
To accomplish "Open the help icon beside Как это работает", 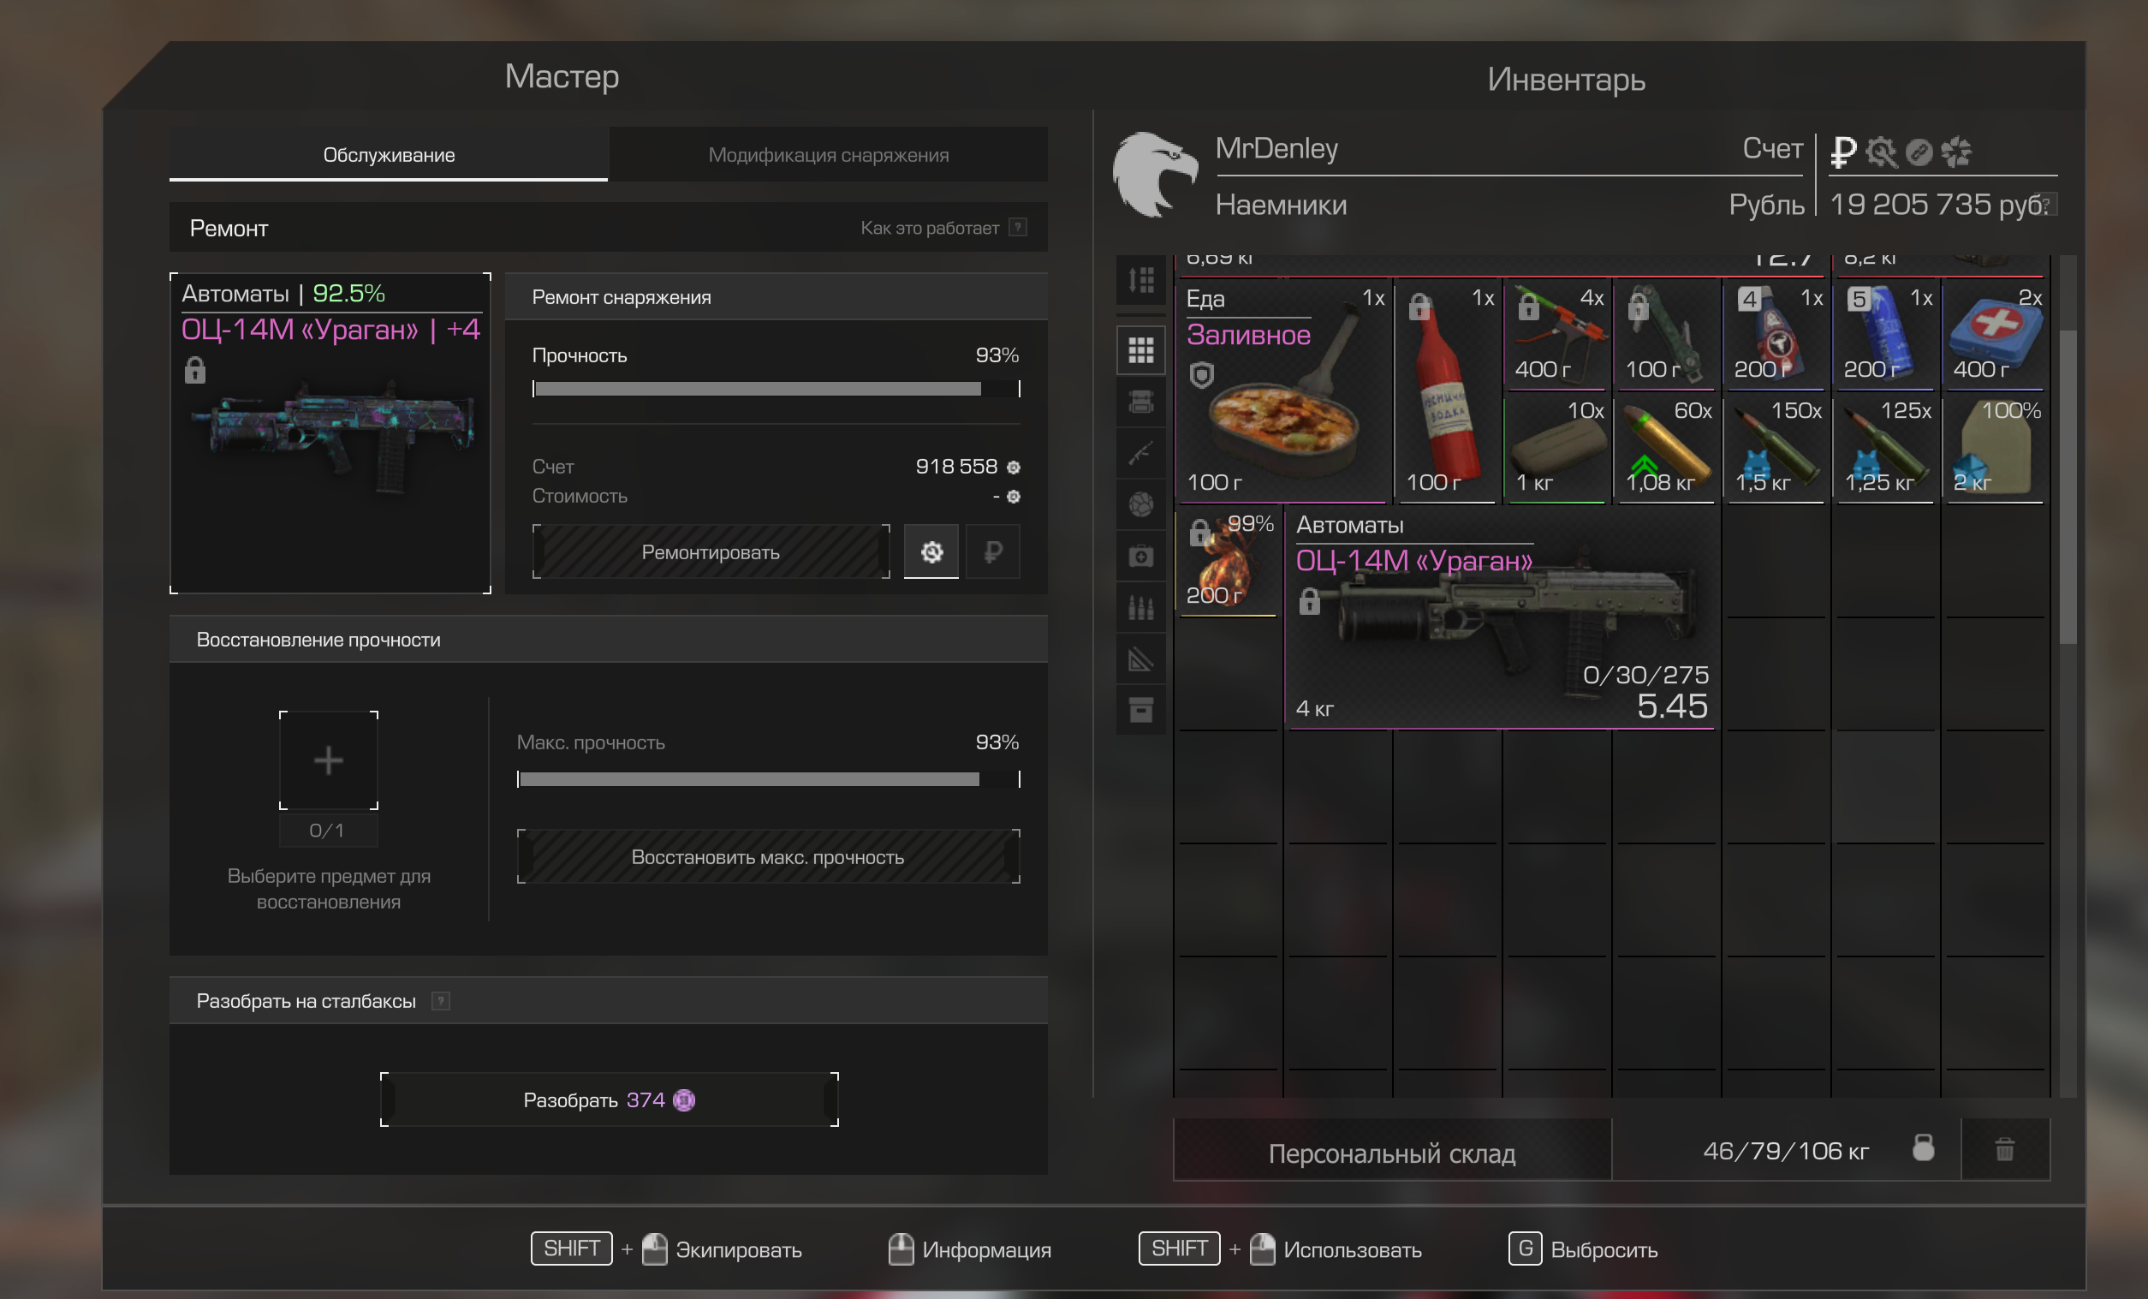I will [x=1017, y=228].
